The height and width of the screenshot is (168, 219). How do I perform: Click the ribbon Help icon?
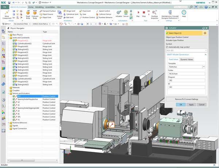click(184, 14)
